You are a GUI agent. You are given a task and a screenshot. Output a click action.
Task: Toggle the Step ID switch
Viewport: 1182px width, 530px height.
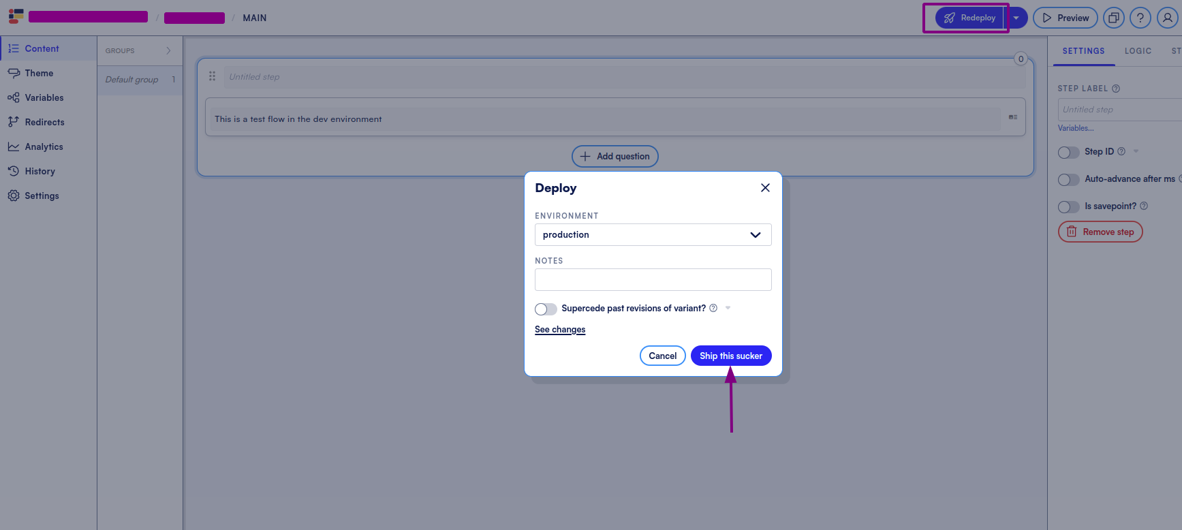pos(1068,153)
